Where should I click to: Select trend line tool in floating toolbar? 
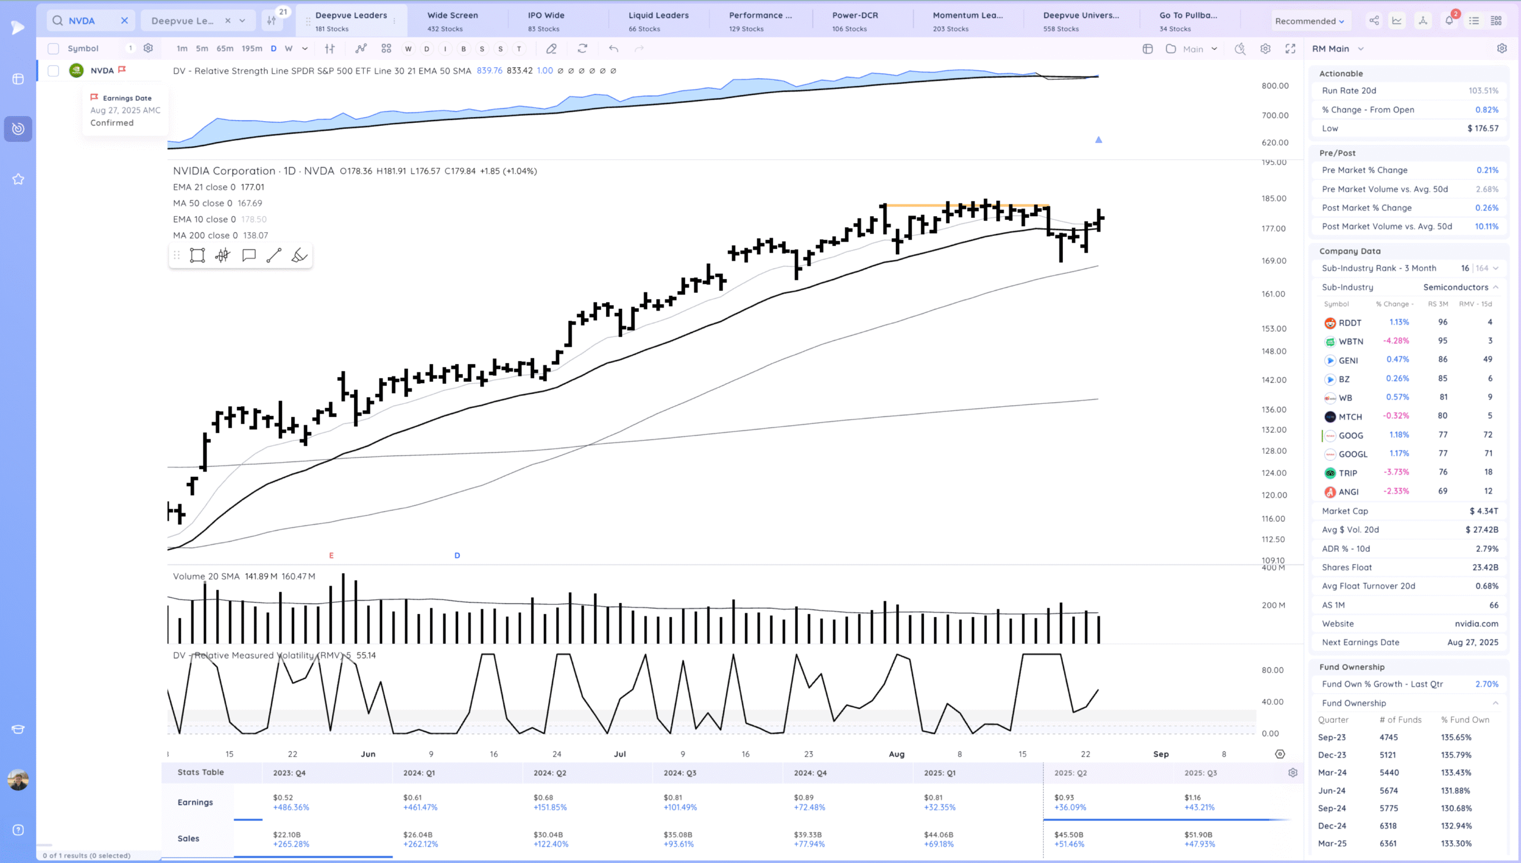(x=274, y=255)
